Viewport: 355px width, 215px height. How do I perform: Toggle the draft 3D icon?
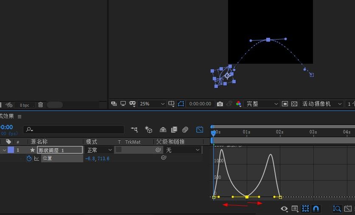click(x=149, y=129)
